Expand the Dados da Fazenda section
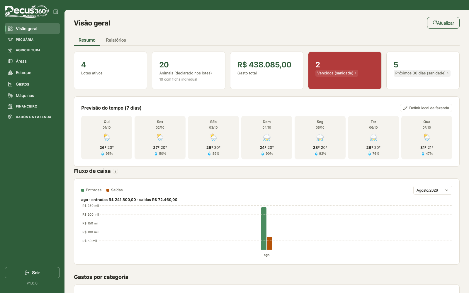The width and height of the screenshot is (469, 293). click(x=32, y=117)
